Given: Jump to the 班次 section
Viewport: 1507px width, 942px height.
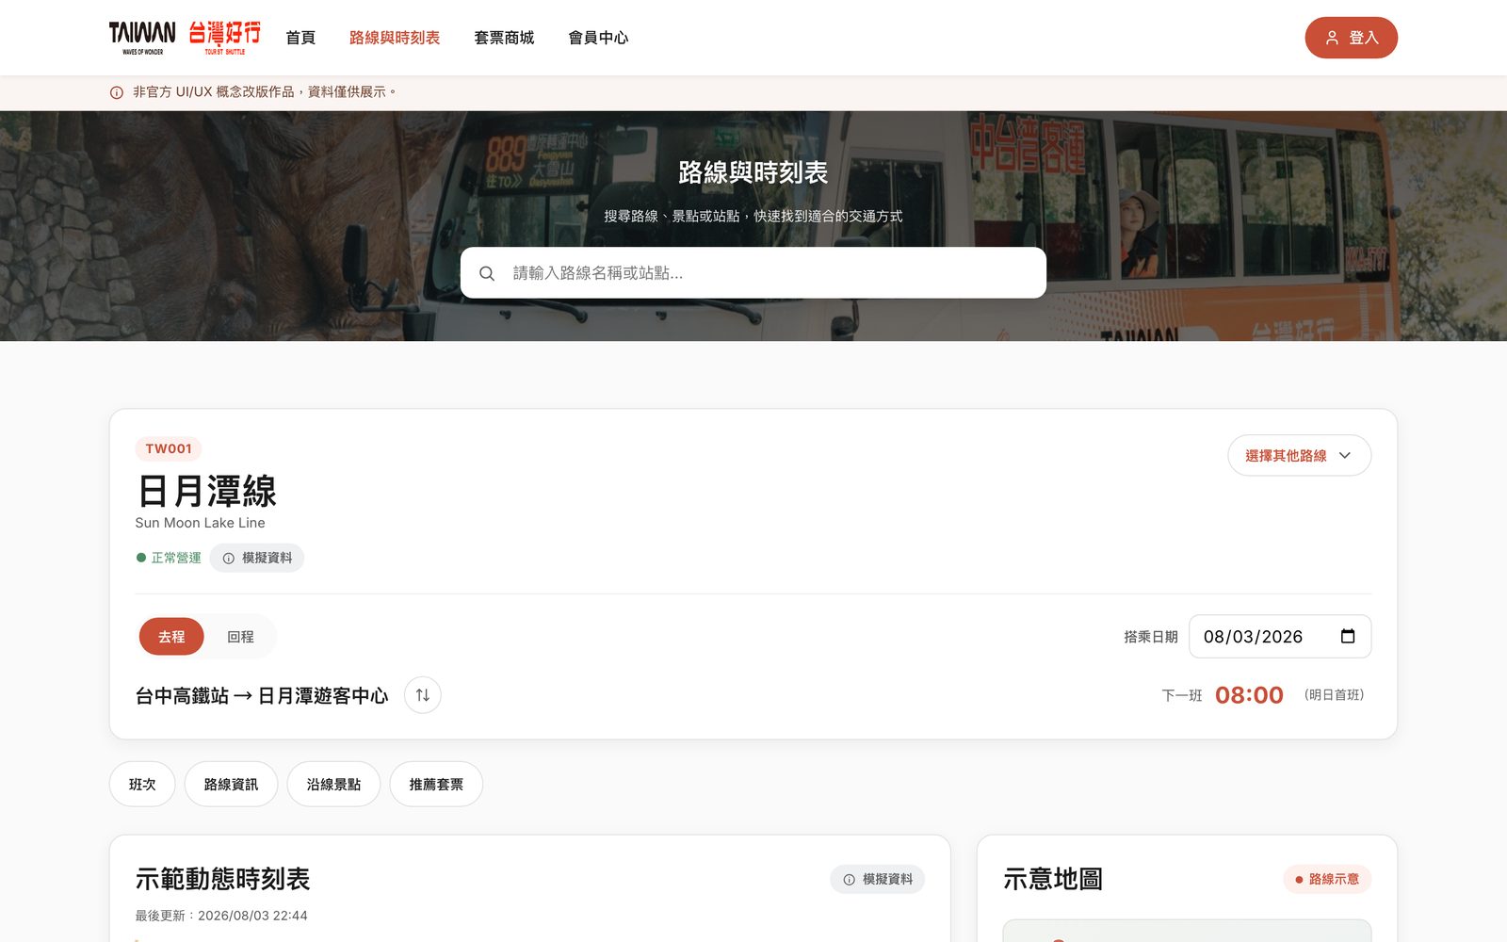Looking at the screenshot, I should tap(142, 785).
